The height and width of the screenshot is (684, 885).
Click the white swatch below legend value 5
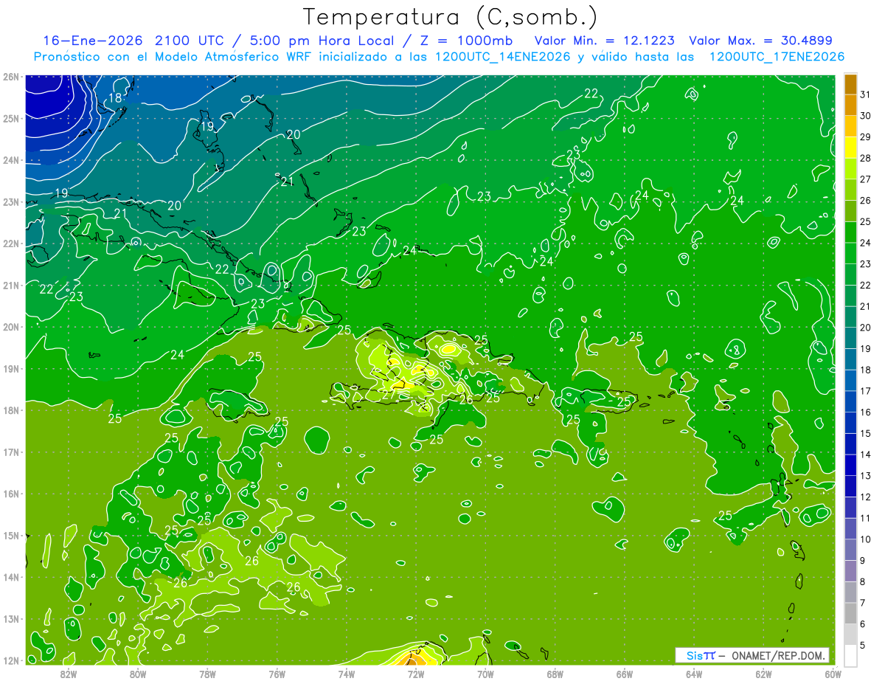pyautogui.click(x=851, y=655)
